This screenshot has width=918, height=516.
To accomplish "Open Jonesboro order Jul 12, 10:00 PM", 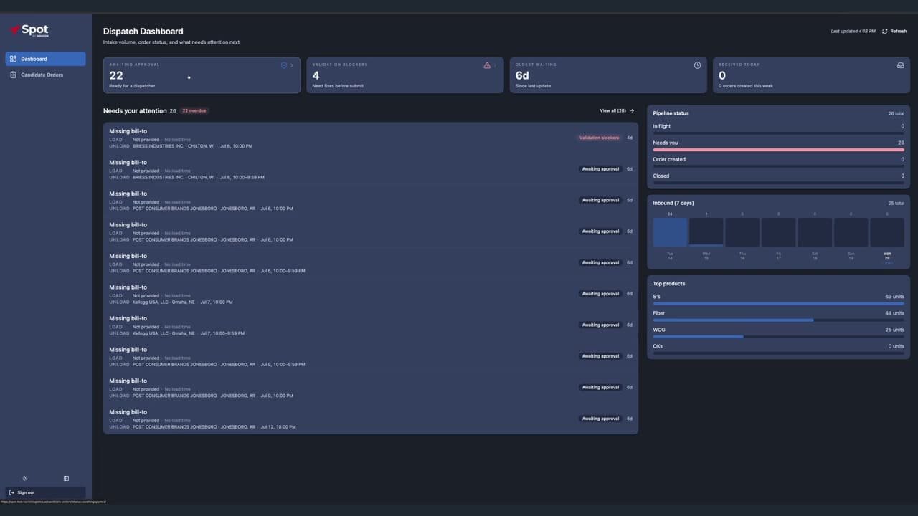I will coord(371,419).
